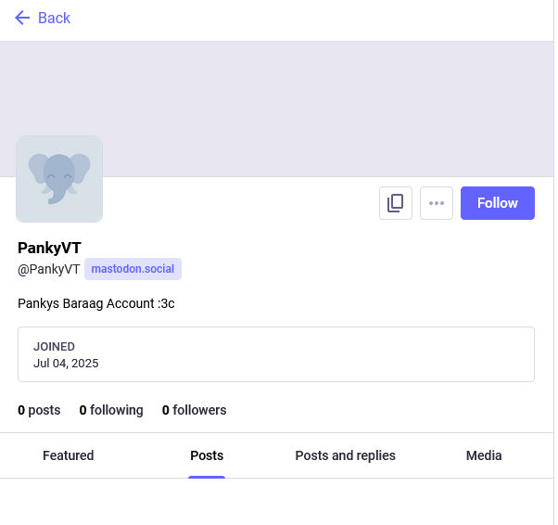View the 0 posts count
Screen dimensions: 558x525
(x=39, y=410)
